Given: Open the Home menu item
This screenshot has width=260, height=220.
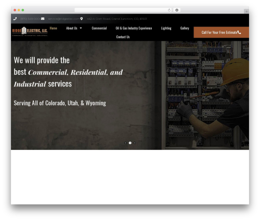Looking at the screenshot, I should pos(54,28).
